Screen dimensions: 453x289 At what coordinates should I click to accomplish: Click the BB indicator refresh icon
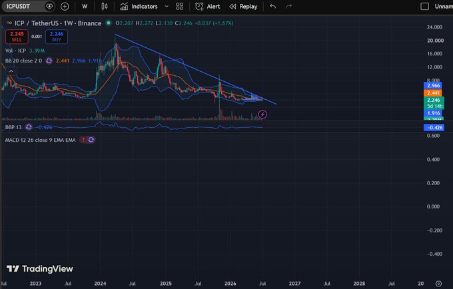point(49,61)
